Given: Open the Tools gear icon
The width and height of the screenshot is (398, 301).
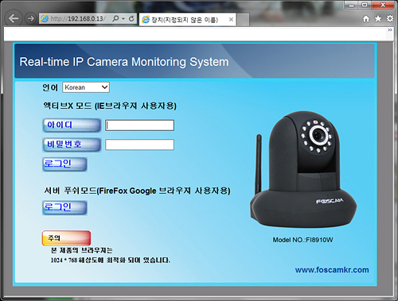Looking at the screenshot, I should (x=390, y=18).
